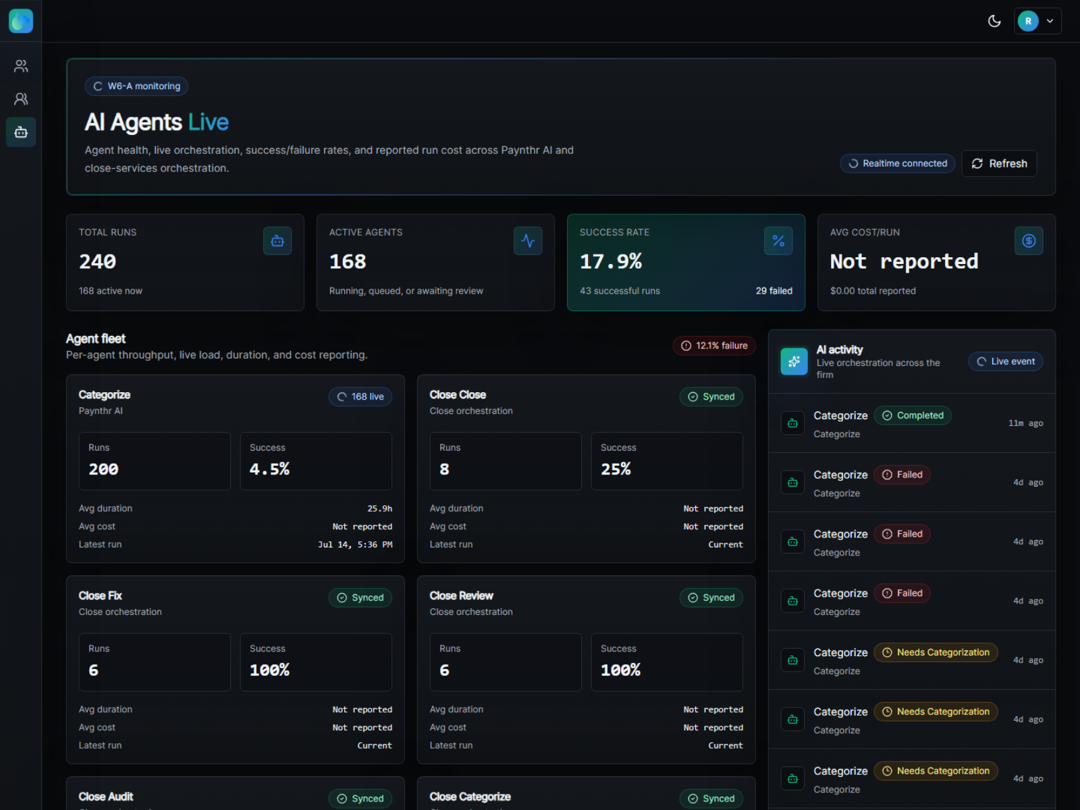Click the 12.1% failure badge
Screen dimensions: 1080x810
coord(714,346)
